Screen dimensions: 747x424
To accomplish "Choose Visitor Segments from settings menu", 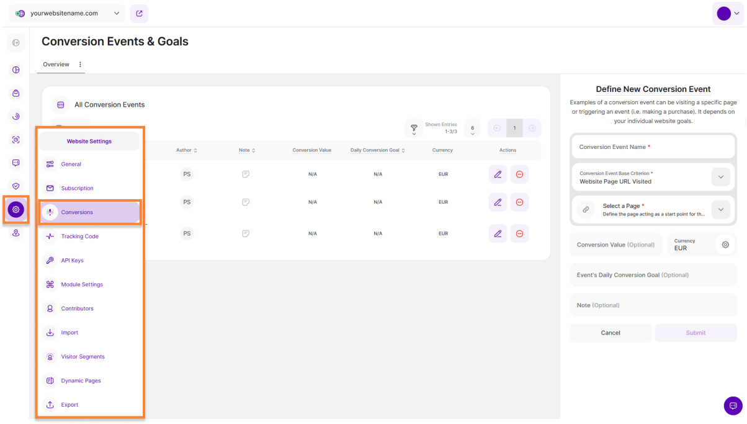I will (x=83, y=357).
